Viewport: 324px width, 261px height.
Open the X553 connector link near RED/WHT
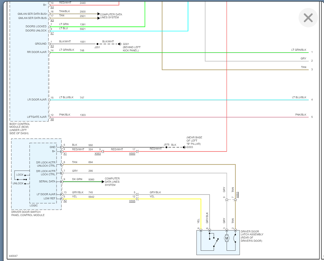pos(98,154)
